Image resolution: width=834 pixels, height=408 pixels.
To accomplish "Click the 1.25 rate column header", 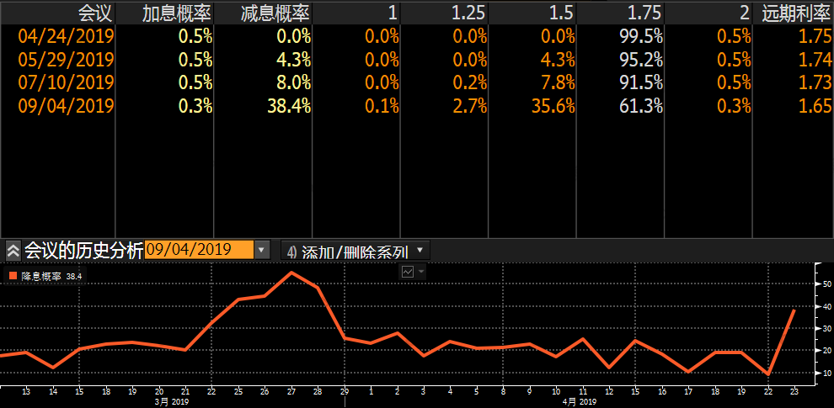I will [469, 13].
